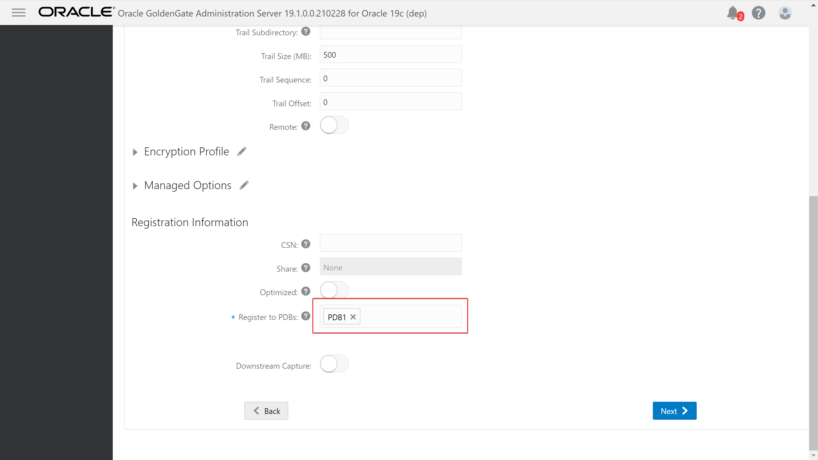This screenshot has width=818, height=460.
Task: Click the Trail Subdirectory help icon
Action: (305, 31)
